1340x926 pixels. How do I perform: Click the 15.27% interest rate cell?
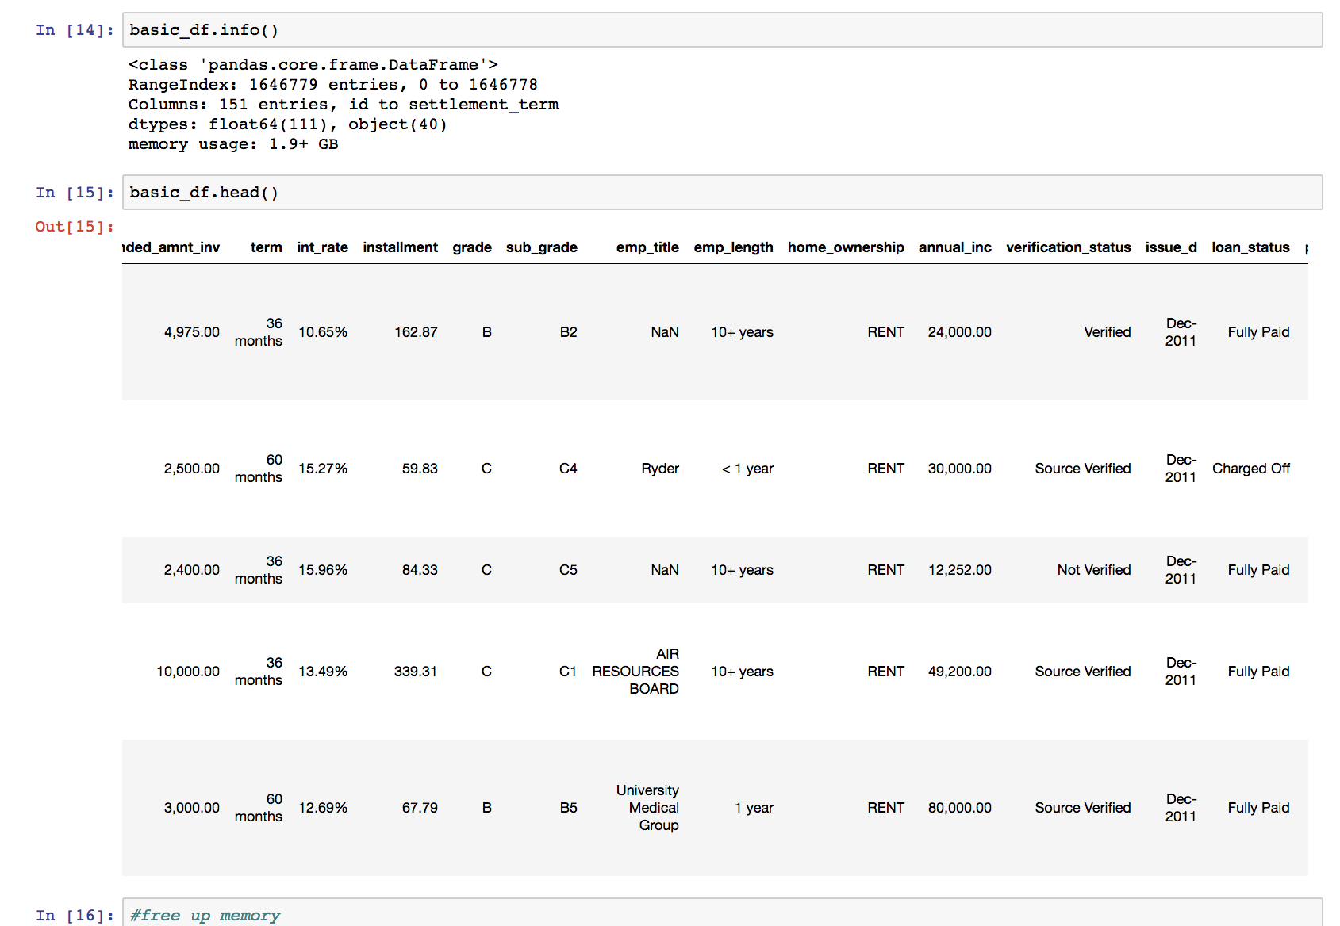pos(323,469)
